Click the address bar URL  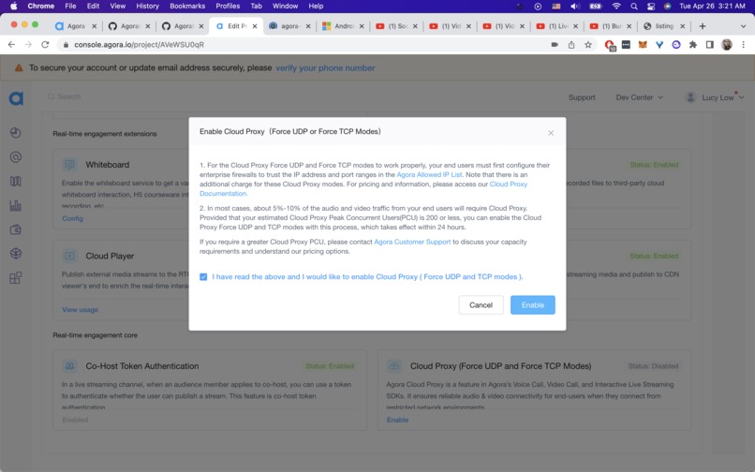click(x=139, y=45)
